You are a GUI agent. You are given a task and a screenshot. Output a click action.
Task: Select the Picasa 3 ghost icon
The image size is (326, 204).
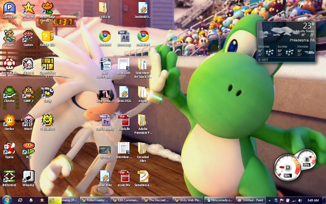coord(29,64)
